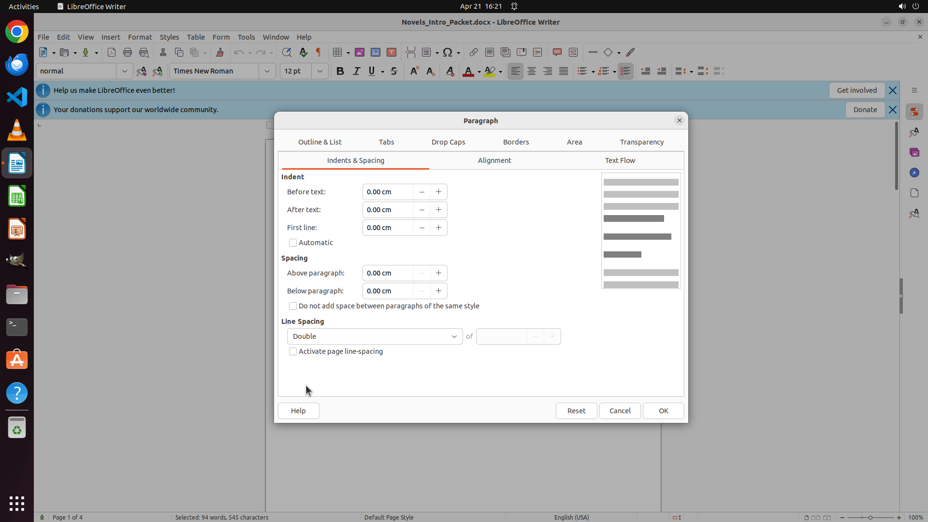Expand the Times New Roman font dropdown
This screenshot has width=928, height=522.
tap(267, 71)
